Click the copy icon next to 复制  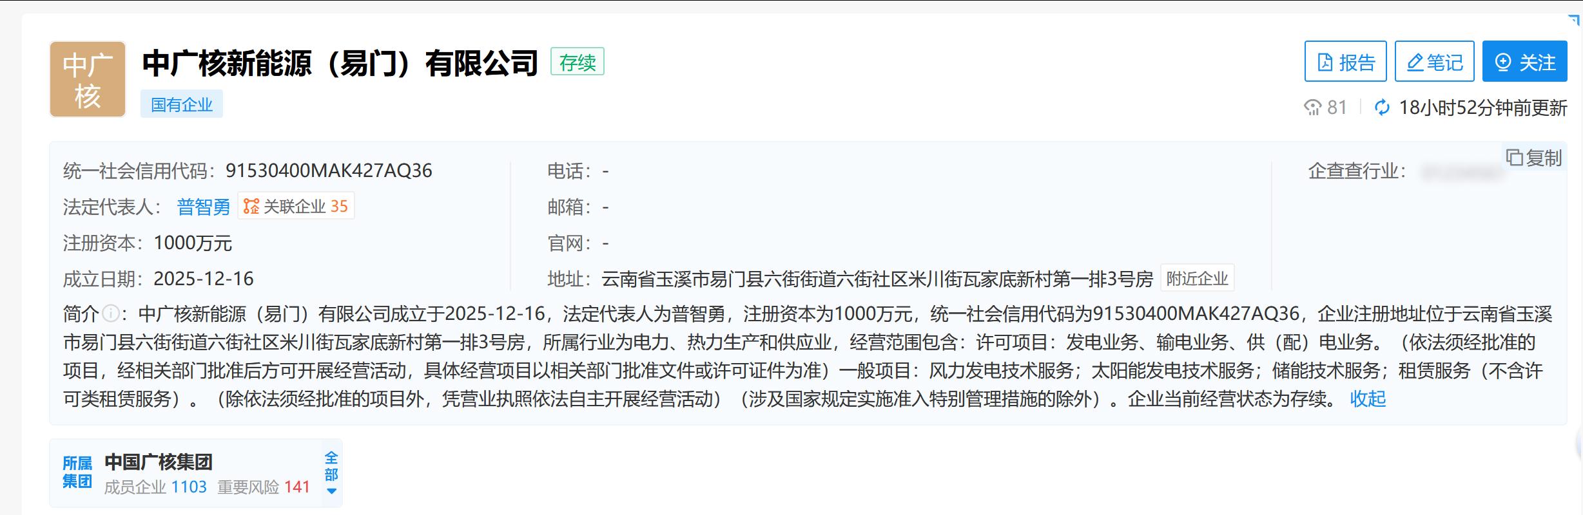(1514, 158)
